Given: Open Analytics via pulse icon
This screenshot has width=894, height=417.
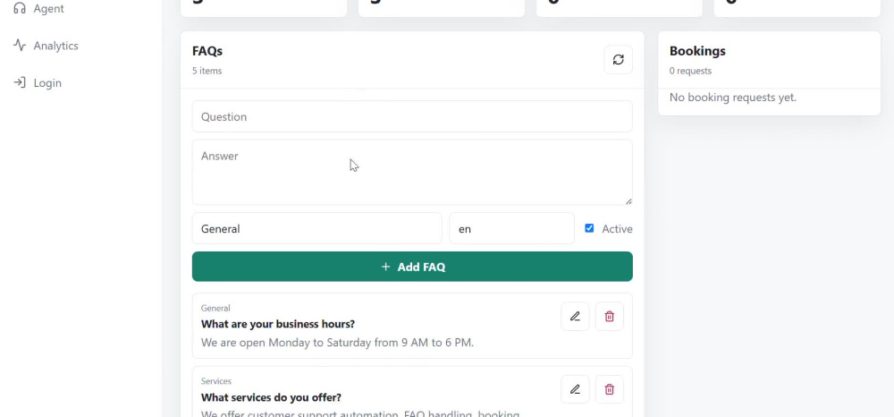Looking at the screenshot, I should (20, 45).
